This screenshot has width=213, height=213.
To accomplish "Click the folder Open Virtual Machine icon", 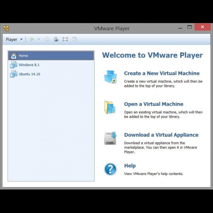I will point(110,107).
